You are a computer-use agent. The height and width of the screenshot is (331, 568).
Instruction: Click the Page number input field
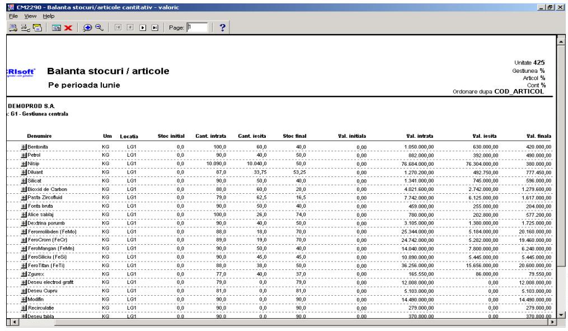pyautogui.click(x=197, y=27)
